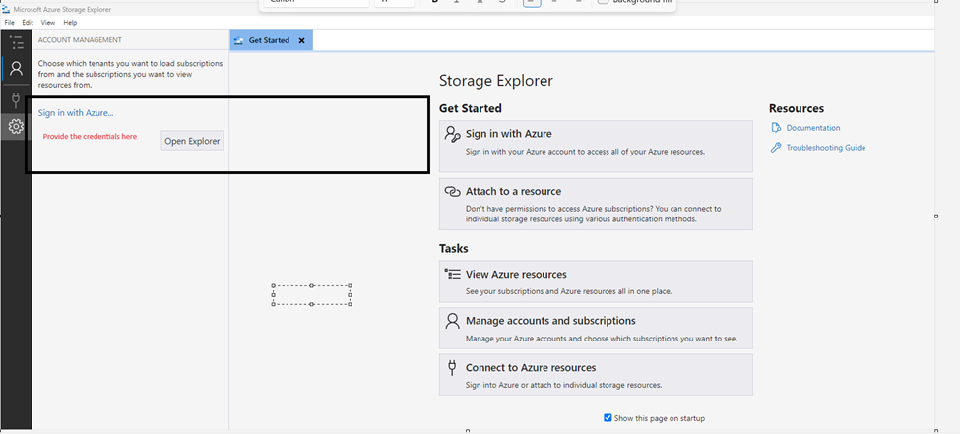The width and height of the screenshot is (960, 434).
Task: Open the Explorer tree view sidebar icon
Action: [17, 42]
